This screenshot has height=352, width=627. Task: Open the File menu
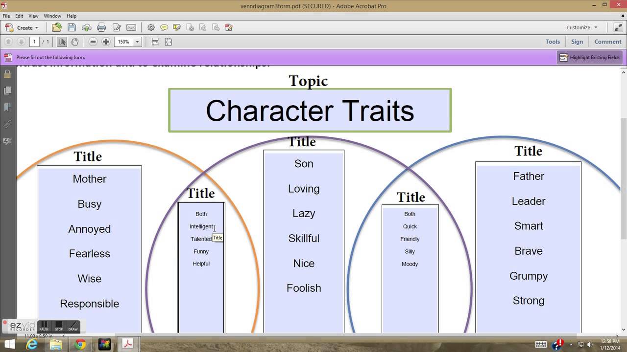6,16
